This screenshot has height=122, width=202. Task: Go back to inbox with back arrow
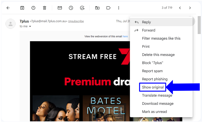(x=8, y=8)
